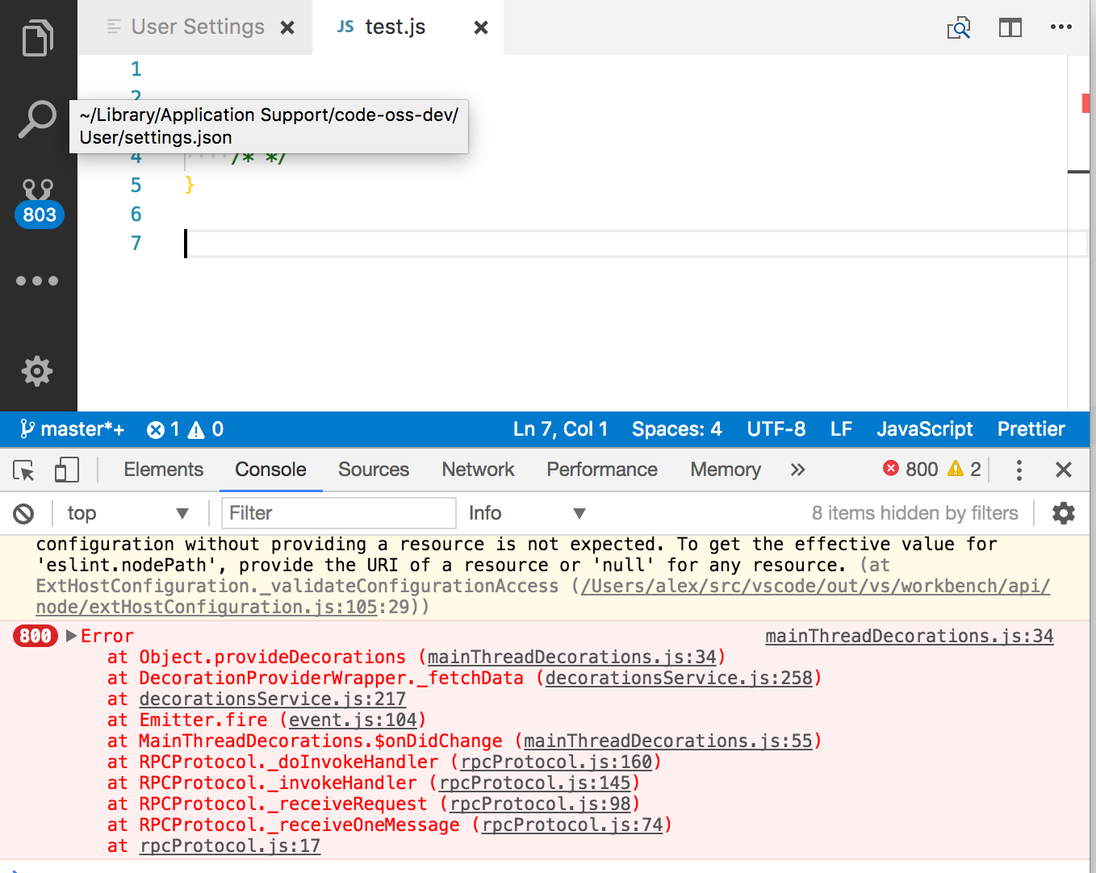
Task: Toggle the device emulation toolbar
Action: tap(66, 469)
